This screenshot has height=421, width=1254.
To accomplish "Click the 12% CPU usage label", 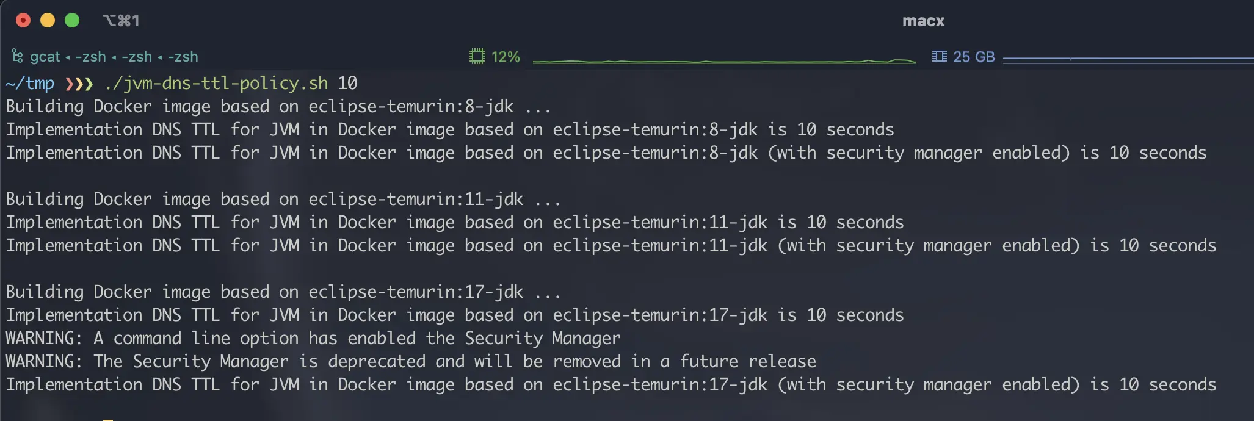I will coord(506,57).
